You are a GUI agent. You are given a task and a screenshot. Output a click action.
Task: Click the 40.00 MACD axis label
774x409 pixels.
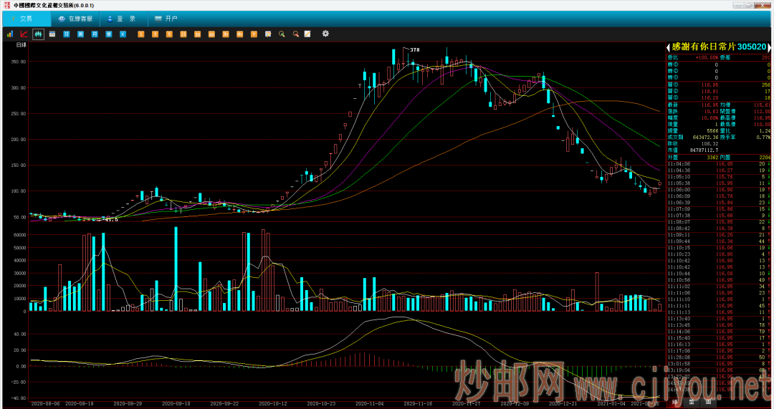[19, 334]
